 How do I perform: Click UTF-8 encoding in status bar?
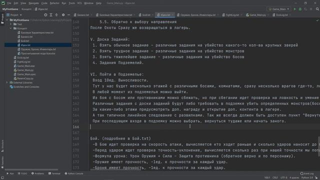(283, 178)
